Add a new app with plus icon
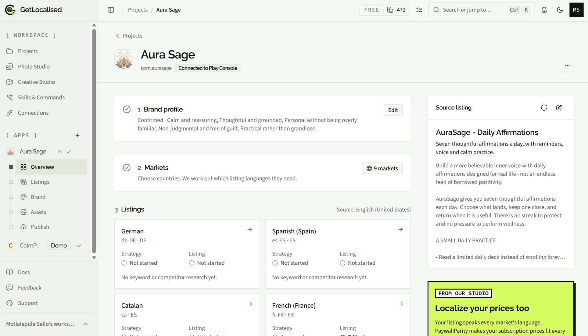The width and height of the screenshot is (588, 336). coord(78,135)
